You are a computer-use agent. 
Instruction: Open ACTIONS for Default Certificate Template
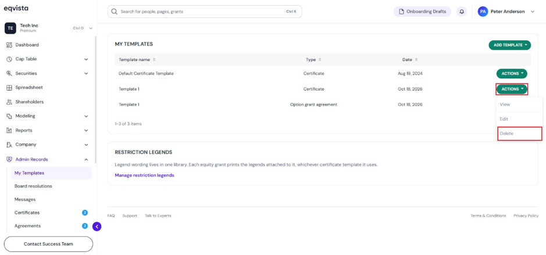[512, 74]
